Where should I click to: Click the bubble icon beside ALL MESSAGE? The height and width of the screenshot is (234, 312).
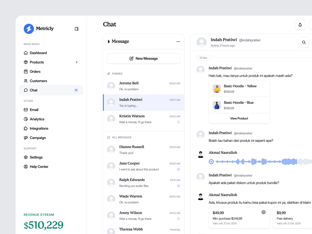[109, 138]
